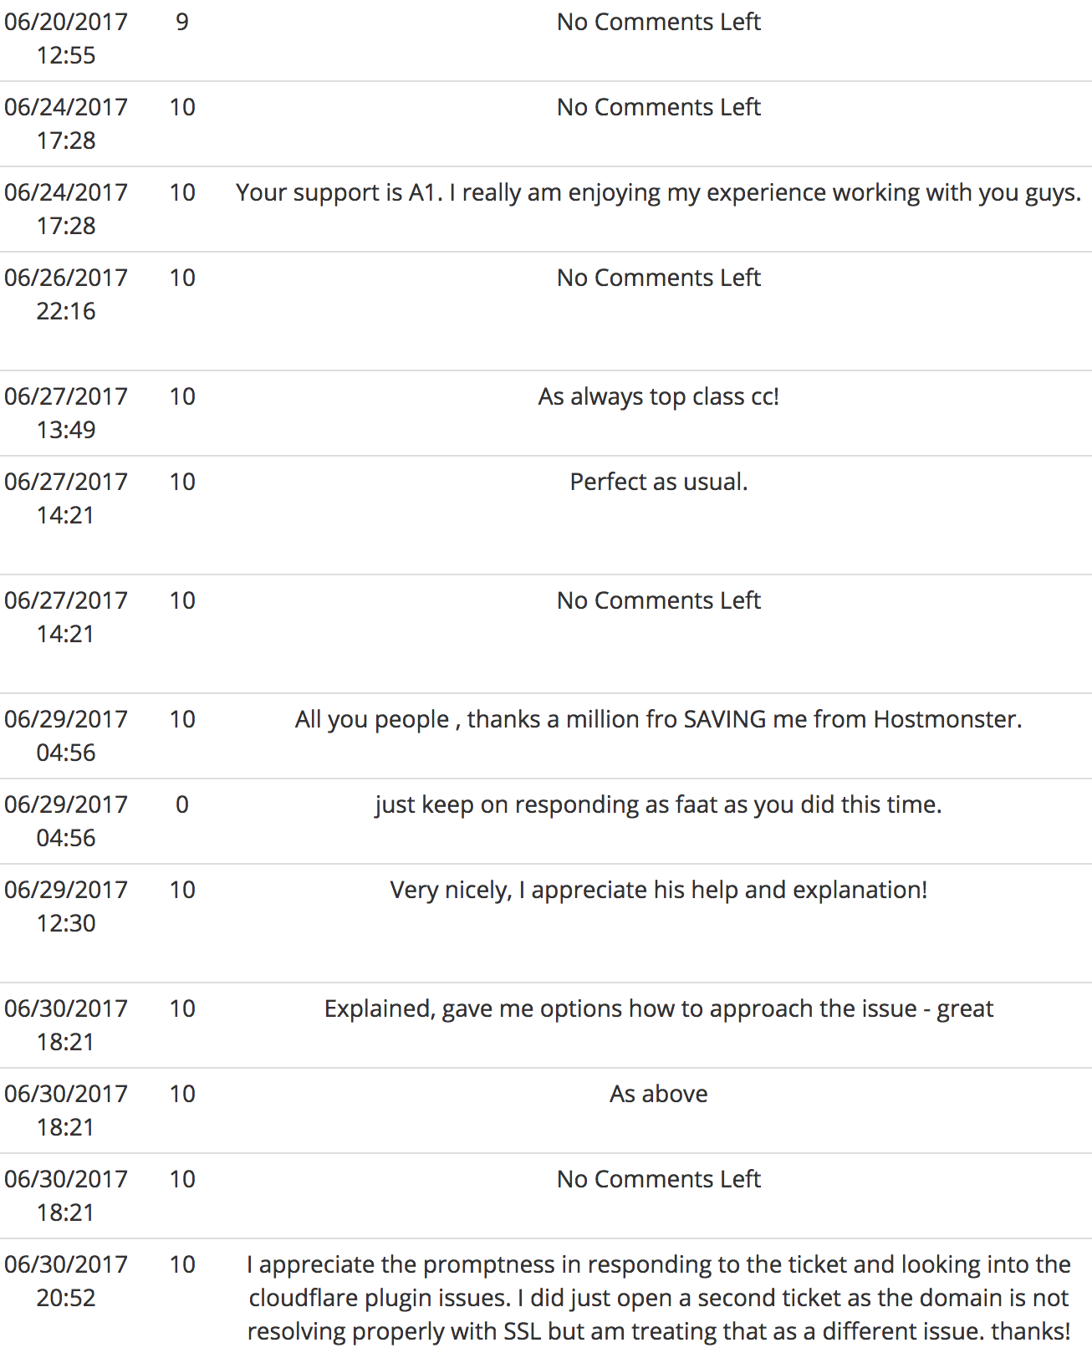Select the rating 9 score cell
The height and width of the screenshot is (1353, 1092).
point(182,22)
